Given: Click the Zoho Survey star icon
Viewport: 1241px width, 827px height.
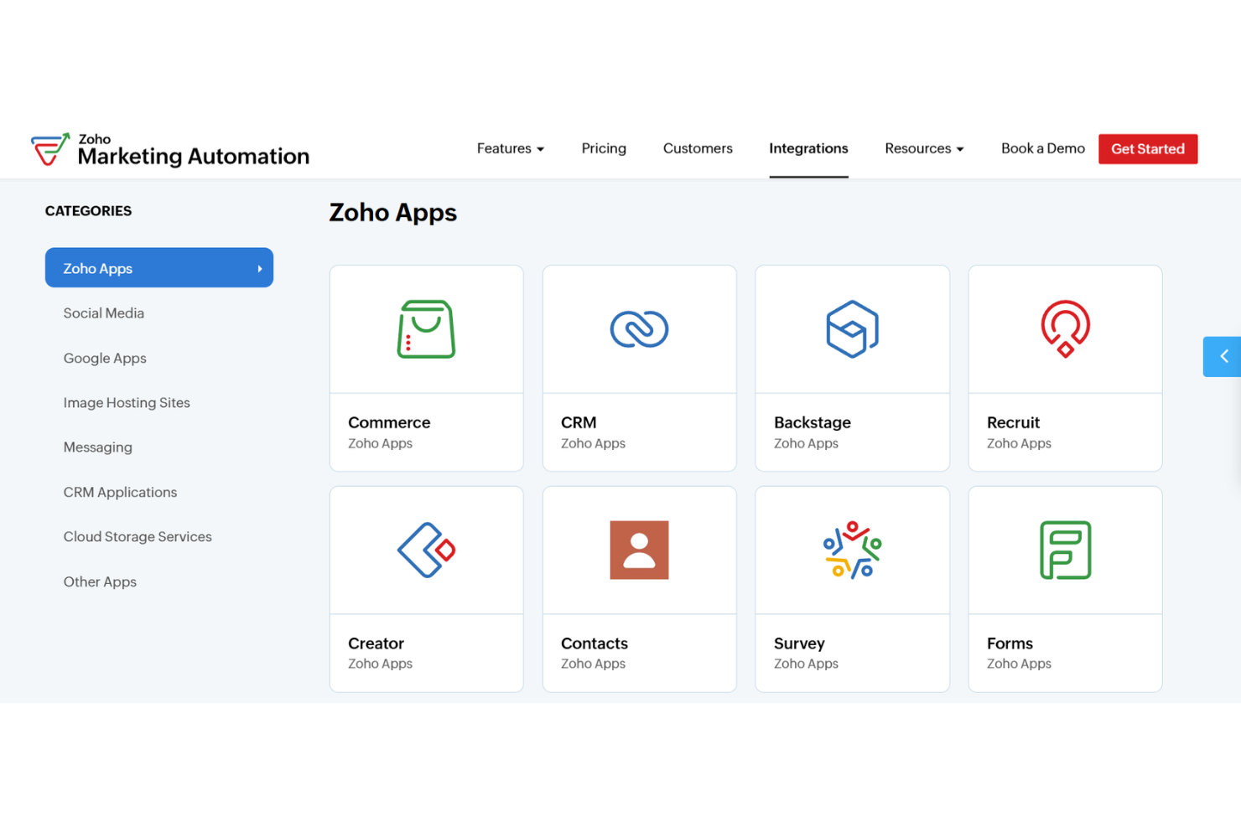Looking at the screenshot, I should 852,550.
